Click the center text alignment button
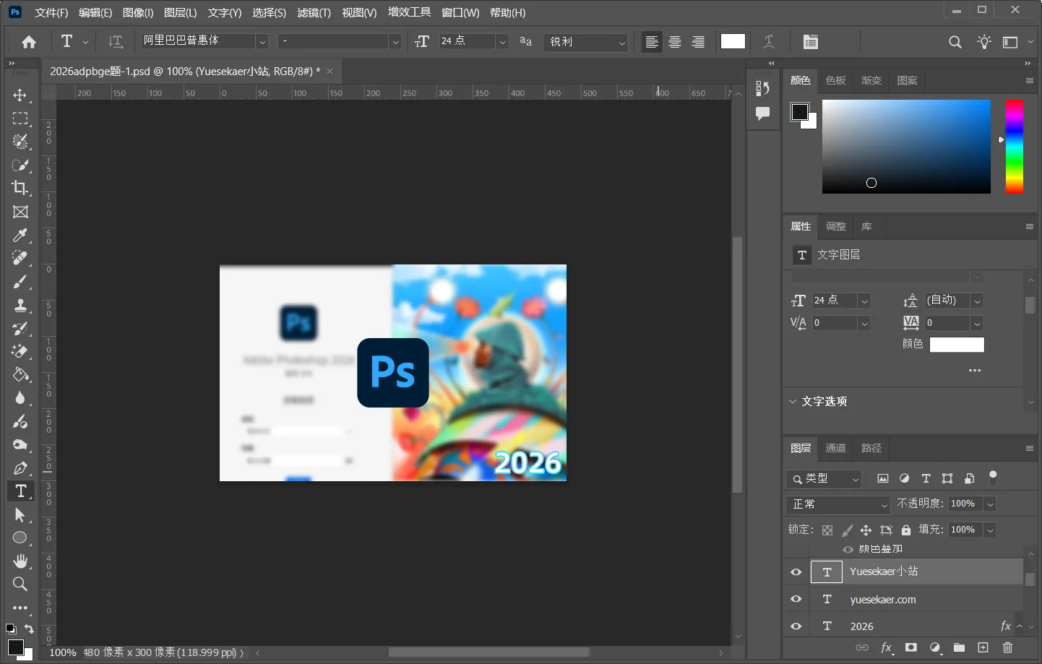Image resolution: width=1042 pixels, height=664 pixels. click(x=675, y=41)
